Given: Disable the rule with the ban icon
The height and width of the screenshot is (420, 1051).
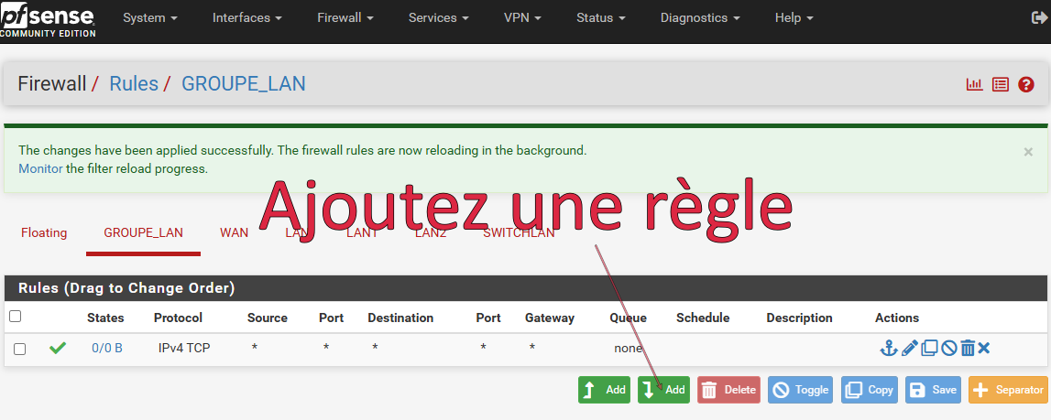Looking at the screenshot, I should [949, 348].
